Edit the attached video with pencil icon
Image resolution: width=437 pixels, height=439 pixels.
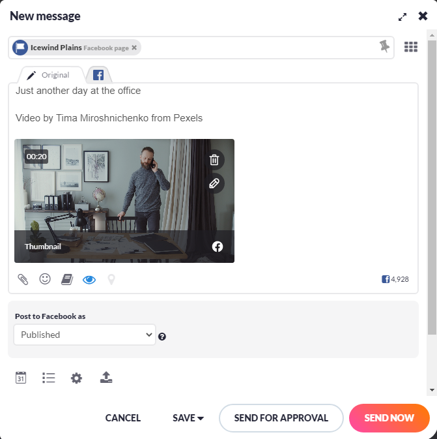214,184
